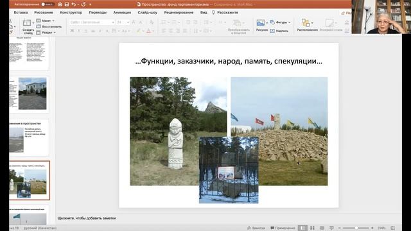
Task: Open the Анимация tab
Action: (x=122, y=12)
